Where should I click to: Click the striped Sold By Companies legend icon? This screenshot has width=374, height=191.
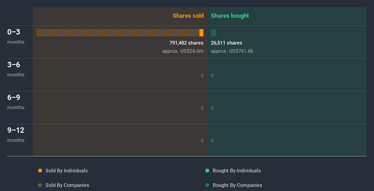pos(40,185)
